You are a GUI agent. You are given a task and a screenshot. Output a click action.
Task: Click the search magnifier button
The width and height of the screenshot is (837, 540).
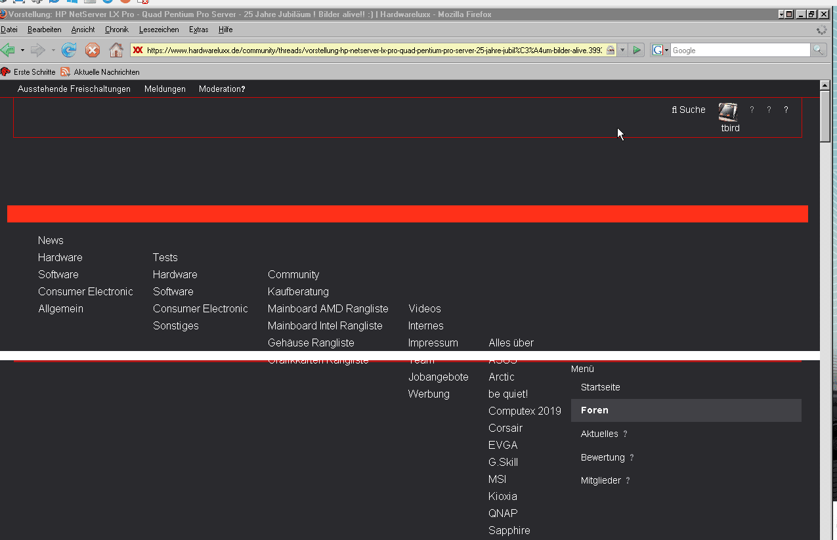(x=818, y=50)
